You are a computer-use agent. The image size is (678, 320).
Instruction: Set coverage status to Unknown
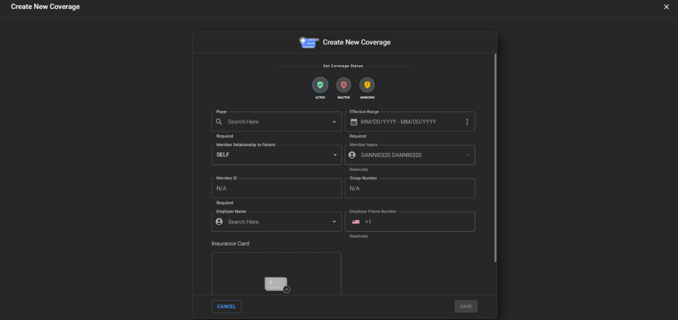coord(367,85)
